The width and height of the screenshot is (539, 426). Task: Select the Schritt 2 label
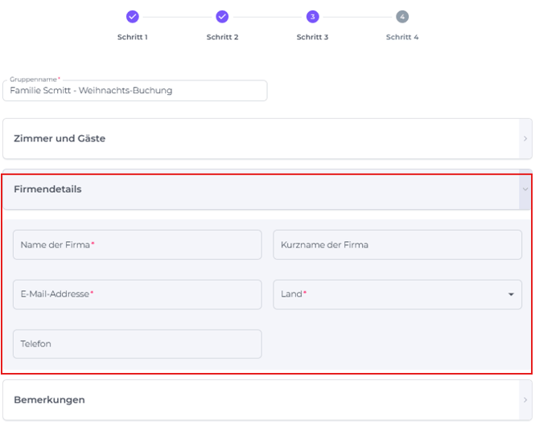coord(222,37)
